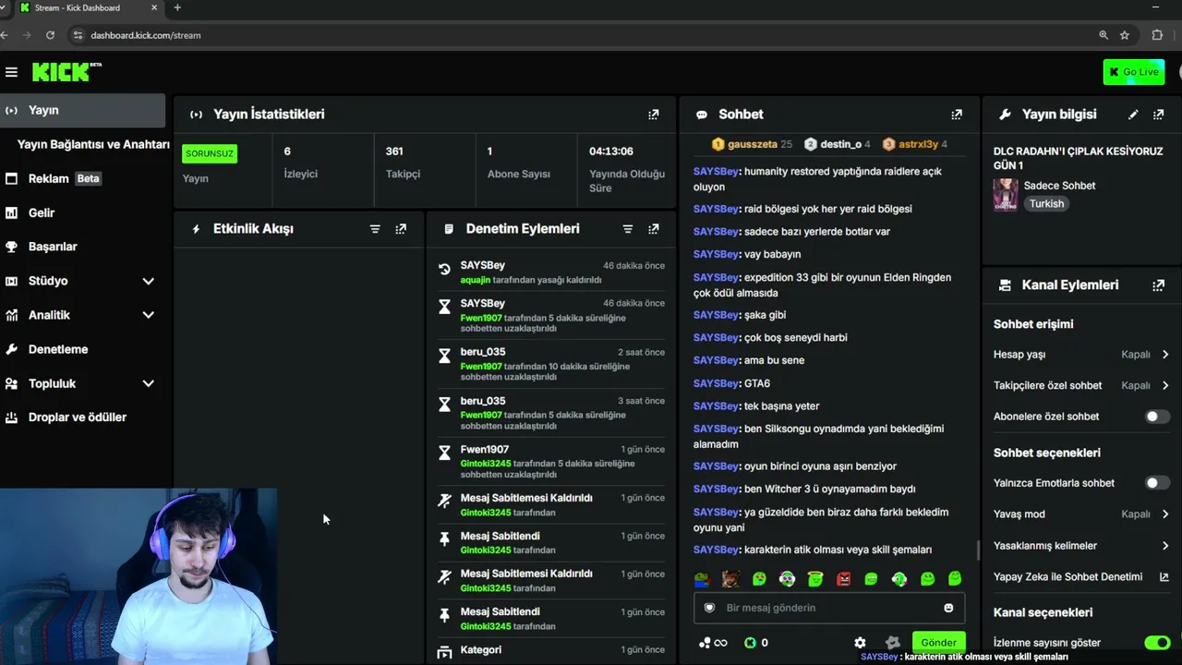Expand the Stüdyo sidebar section
The image size is (1182, 665).
[148, 281]
